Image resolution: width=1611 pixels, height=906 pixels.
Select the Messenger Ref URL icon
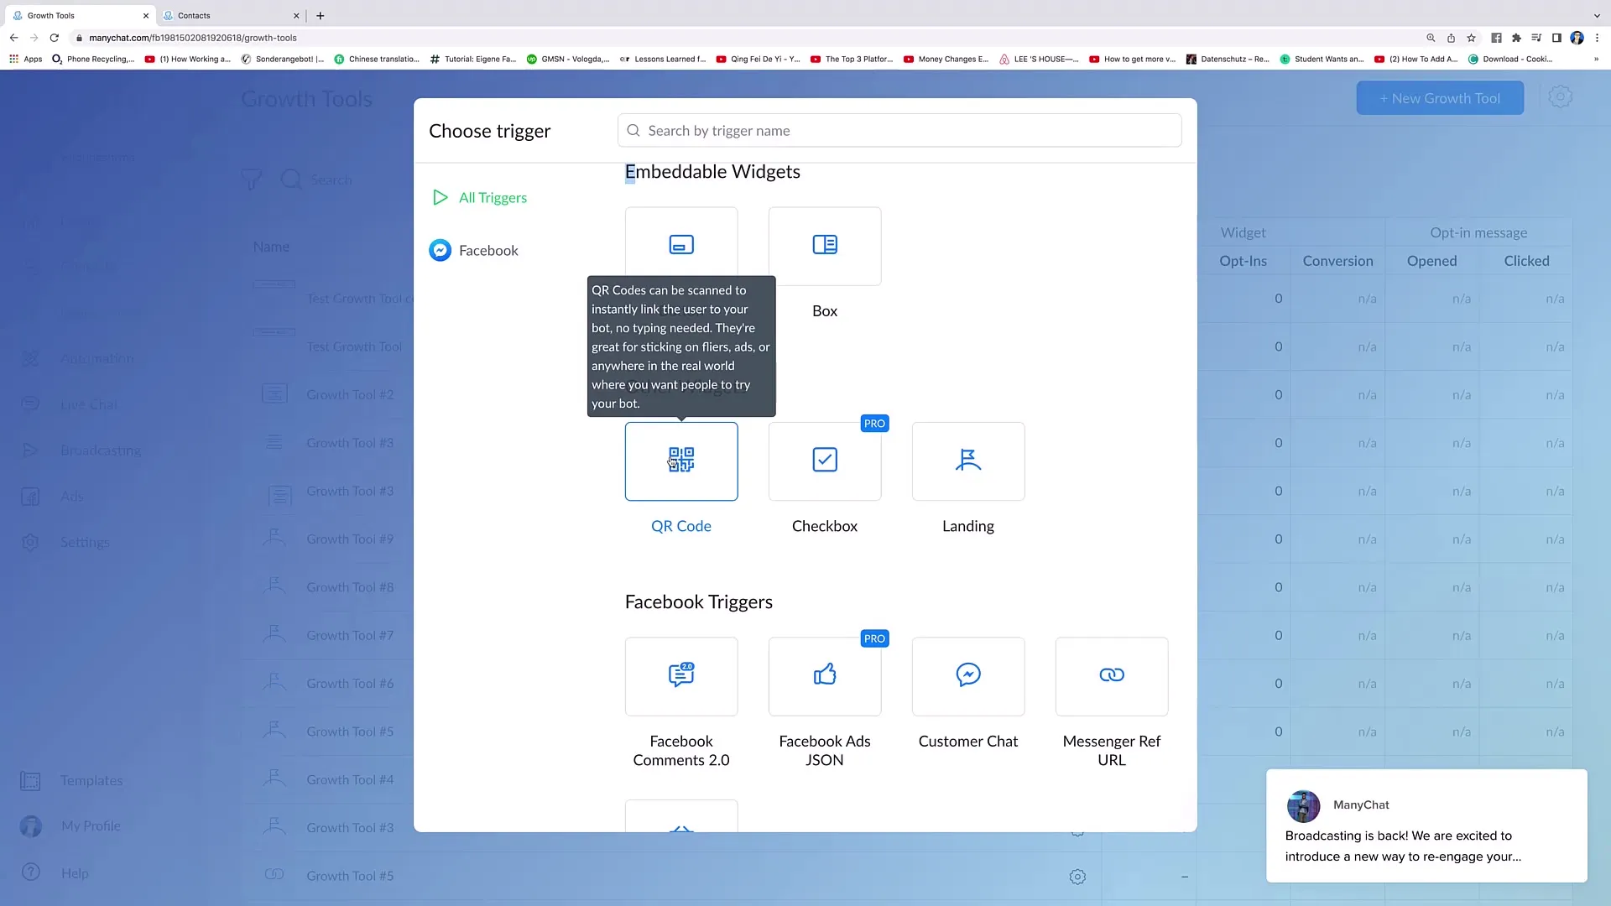1111,674
